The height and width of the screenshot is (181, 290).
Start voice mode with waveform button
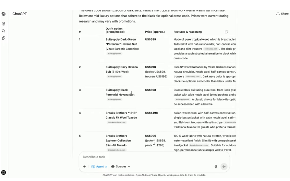click(x=224, y=166)
